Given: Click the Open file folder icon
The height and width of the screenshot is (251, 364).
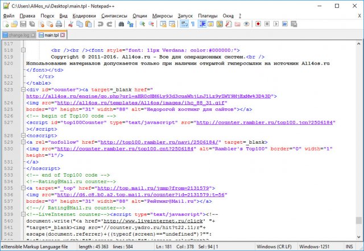Looking at the screenshot, I should point(14,24).
